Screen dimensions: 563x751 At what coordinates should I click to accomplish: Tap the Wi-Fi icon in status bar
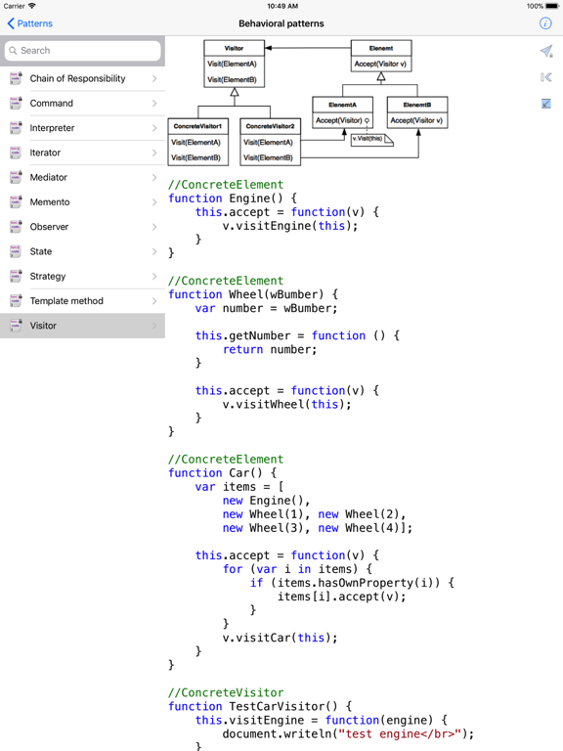(32, 6)
